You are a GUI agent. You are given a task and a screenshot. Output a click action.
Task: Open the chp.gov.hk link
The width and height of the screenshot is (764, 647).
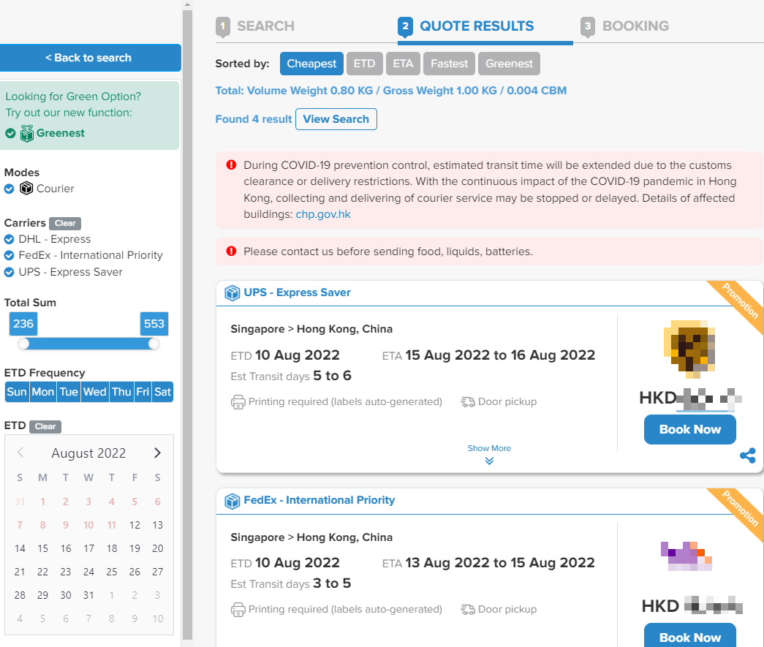pos(323,214)
